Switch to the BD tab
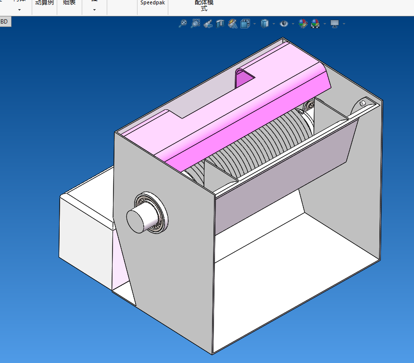 (4, 22)
